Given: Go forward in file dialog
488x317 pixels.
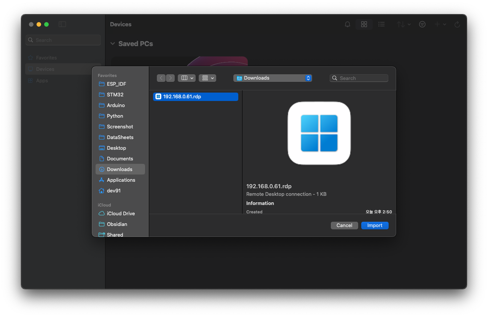Looking at the screenshot, I should point(170,78).
